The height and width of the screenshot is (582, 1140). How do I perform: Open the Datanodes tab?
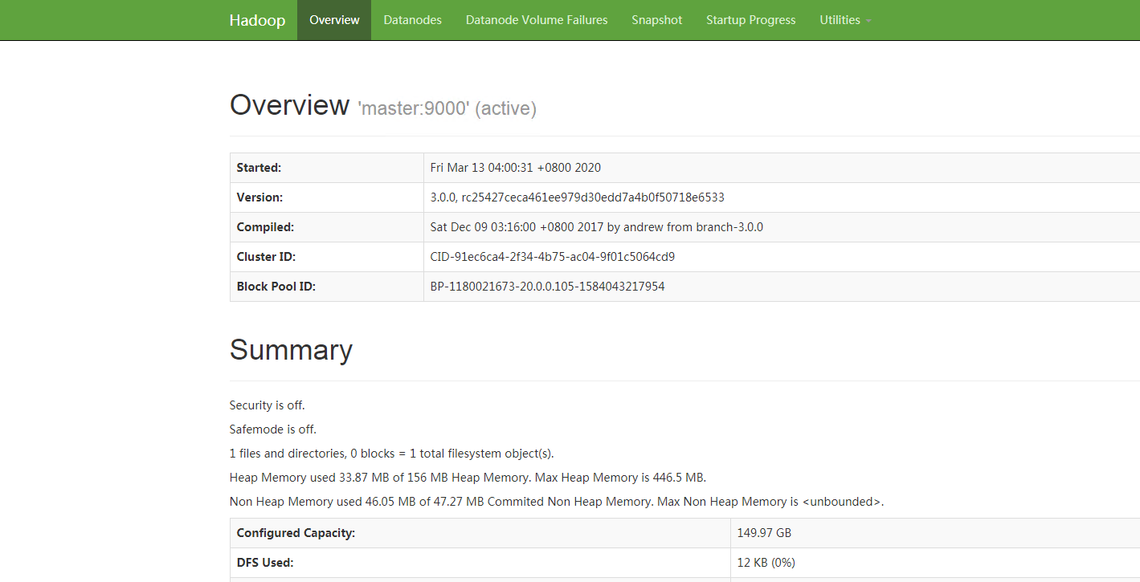(x=412, y=20)
